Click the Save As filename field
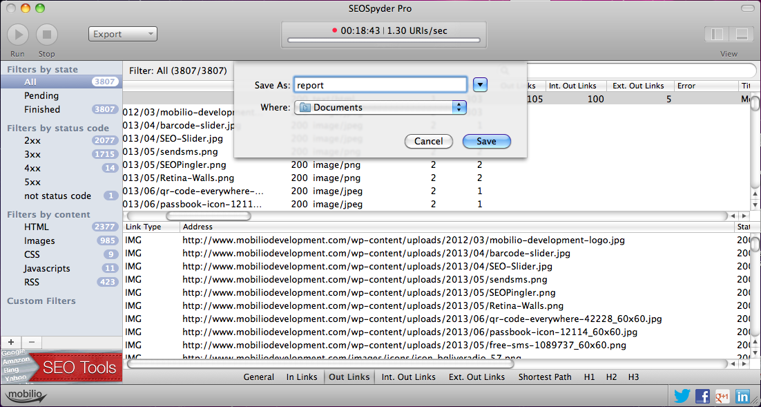Viewport: 761px width, 407px height. 380,85
